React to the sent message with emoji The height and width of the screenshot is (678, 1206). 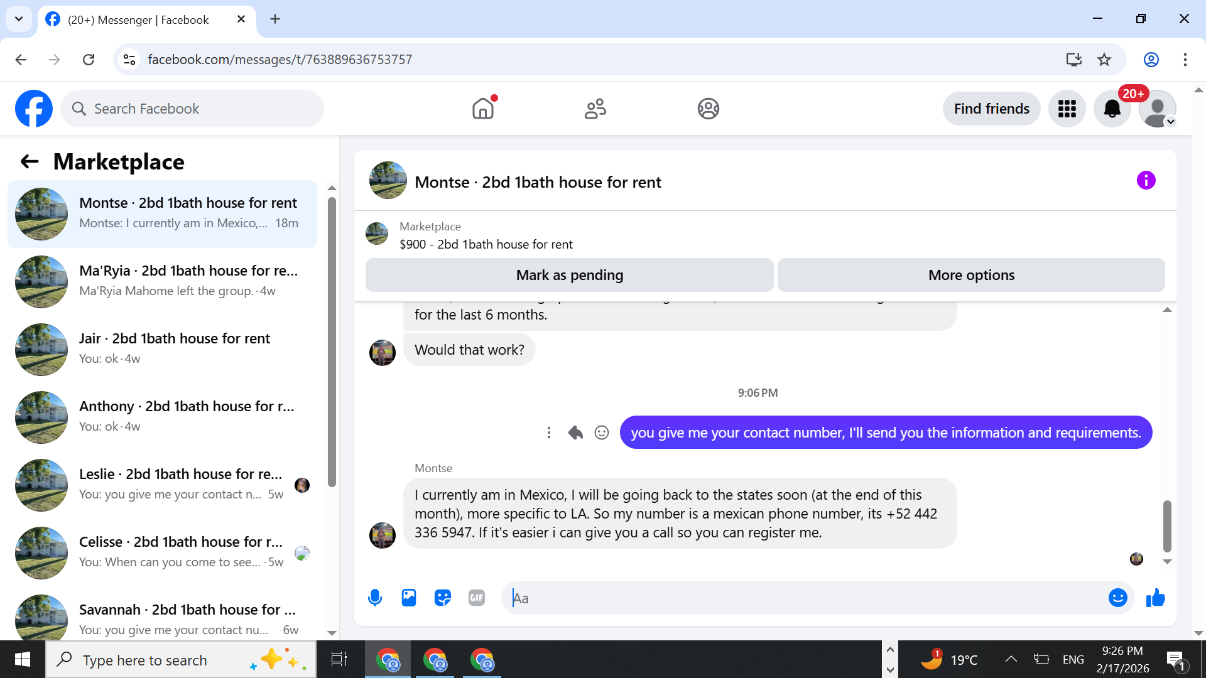click(602, 433)
